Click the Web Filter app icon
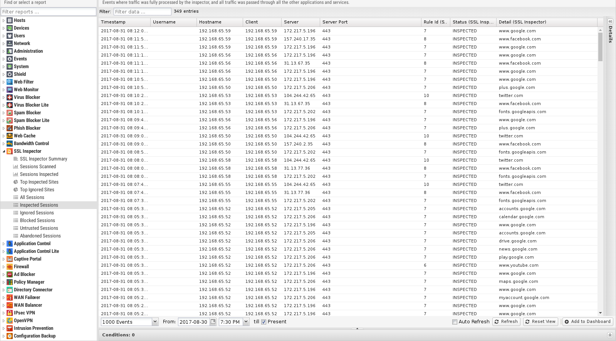Screen dimensions: 616x341 point(10,82)
